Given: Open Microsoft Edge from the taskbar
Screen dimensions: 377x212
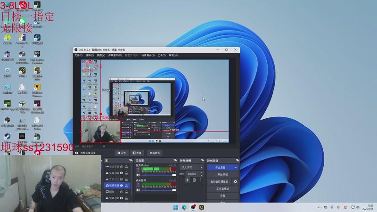Looking at the screenshot, I should click(184, 207).
